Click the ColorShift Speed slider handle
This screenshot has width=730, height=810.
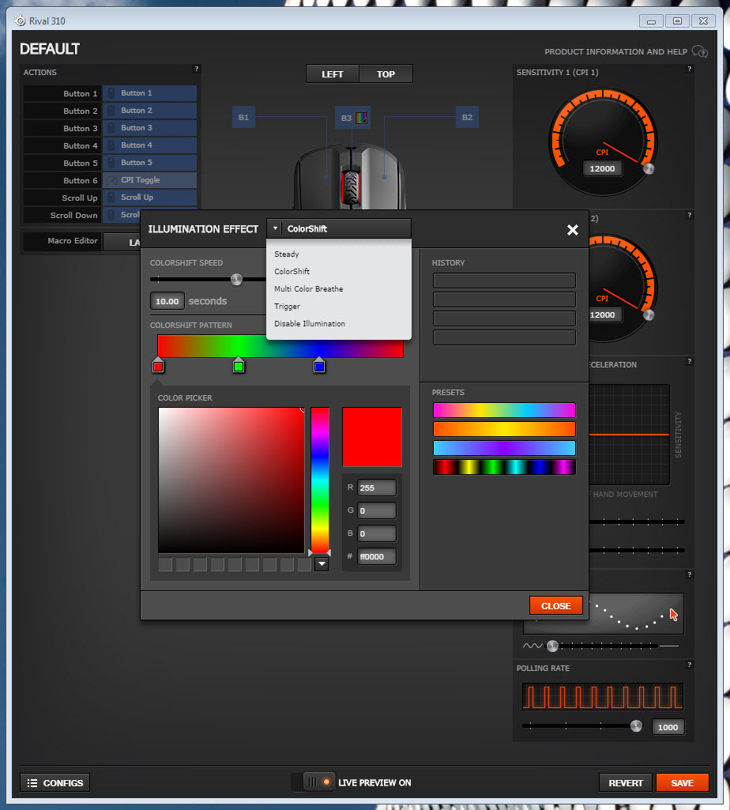[236, 280]
